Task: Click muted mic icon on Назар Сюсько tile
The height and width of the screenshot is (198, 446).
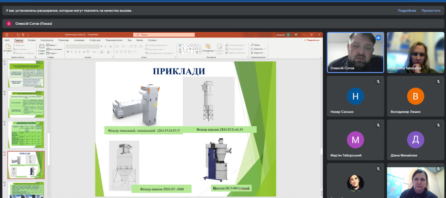Action: click(378, 82)
